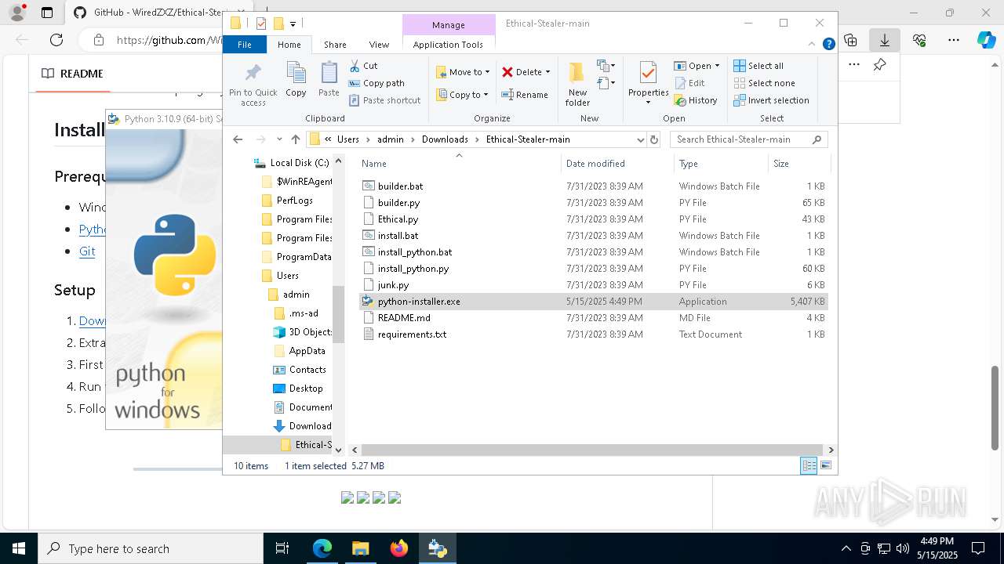The width and height of the screenshot is (1004, 564).
Task: Go up one folder level arrow
Action: click(295, 139)
